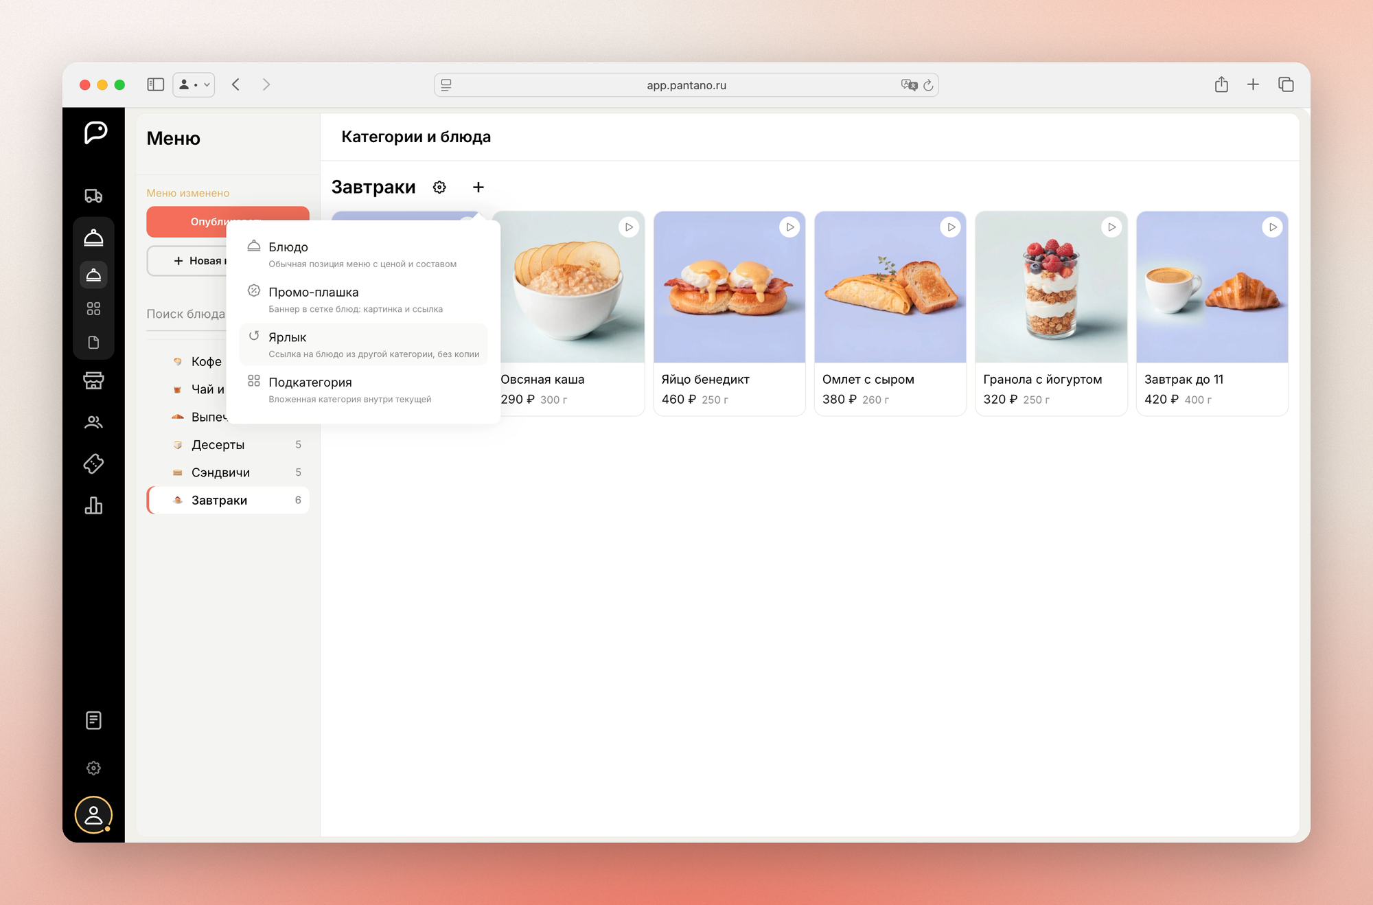Open the document sub-section icon
Image resolution: width=1373 pixels, height=905 pixels.
pyautogui.click(x=94, y=342)
